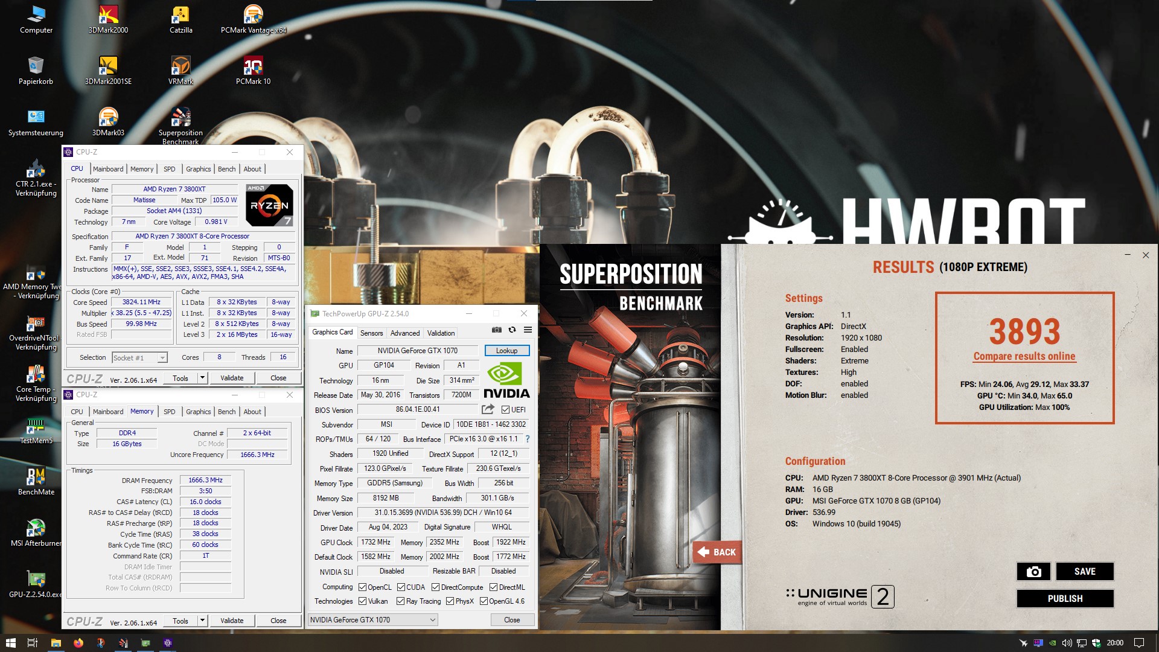The width and height of the screenshot is (1159, 652).
Task: Launch PCMark Vantage x64 shortcut
Action: [253, 19]
